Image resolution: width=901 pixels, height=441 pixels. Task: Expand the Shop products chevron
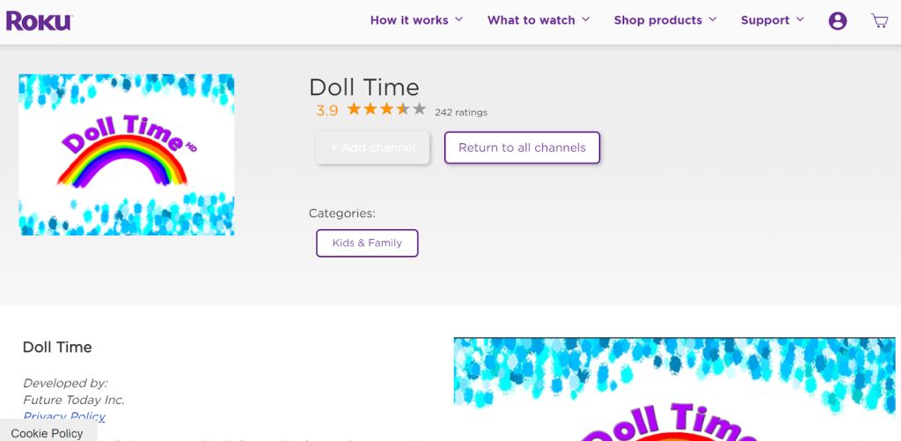[713, 19]
